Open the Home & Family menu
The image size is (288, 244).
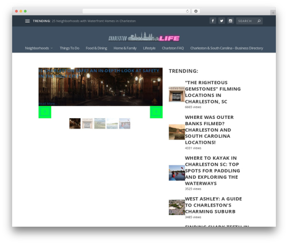click(125, 48)
